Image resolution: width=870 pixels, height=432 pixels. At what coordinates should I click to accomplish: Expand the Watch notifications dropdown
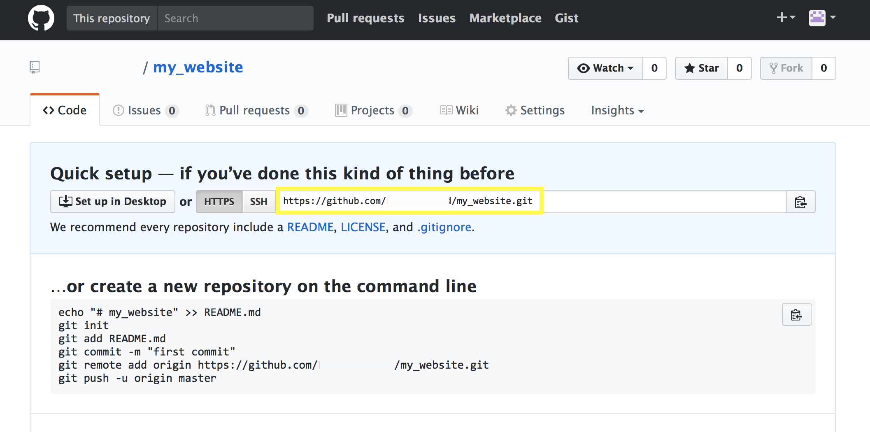click(605, 68)
